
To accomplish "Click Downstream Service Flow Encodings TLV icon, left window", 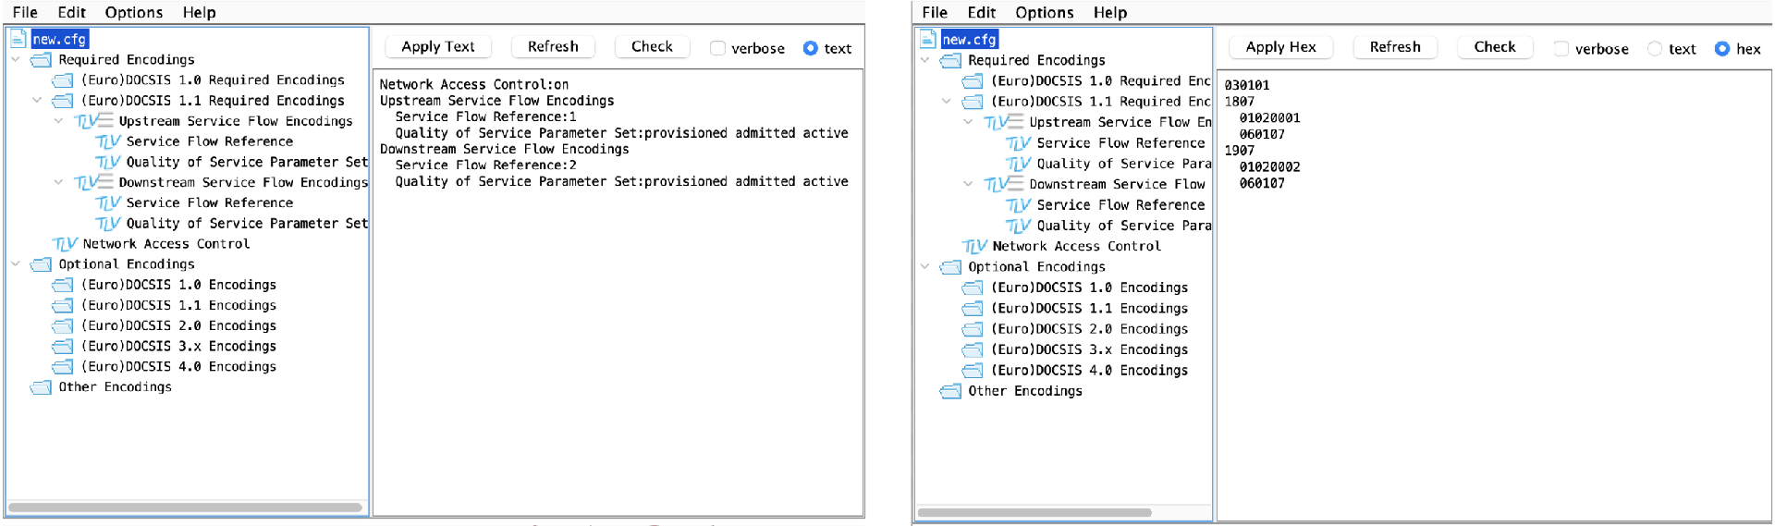I will pos(93,182).
